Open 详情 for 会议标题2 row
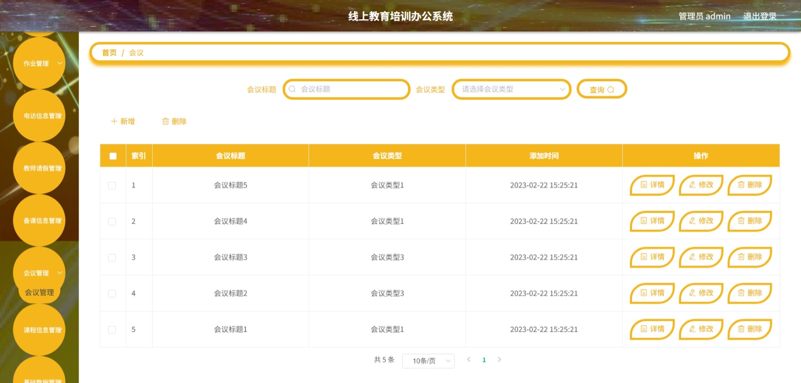This screenshot has width=801, height=383. point(652,293)
